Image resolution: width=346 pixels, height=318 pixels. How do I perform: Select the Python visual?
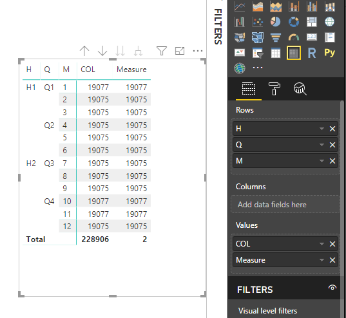(330, 53)
